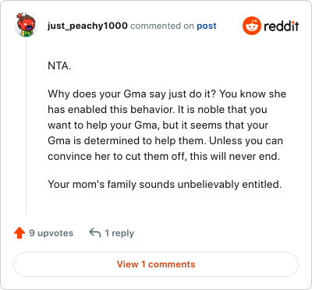
Task: Click the Reddit Snoo logo icon
Action: tap(251, 26)
